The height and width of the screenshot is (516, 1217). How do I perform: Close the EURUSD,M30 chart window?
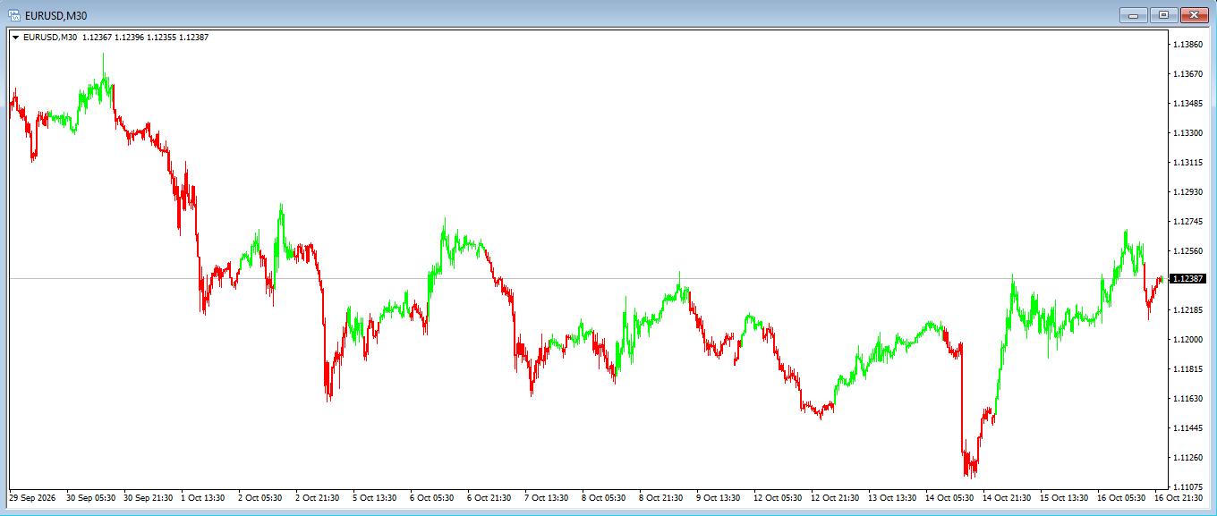[x=1194, y=14]
